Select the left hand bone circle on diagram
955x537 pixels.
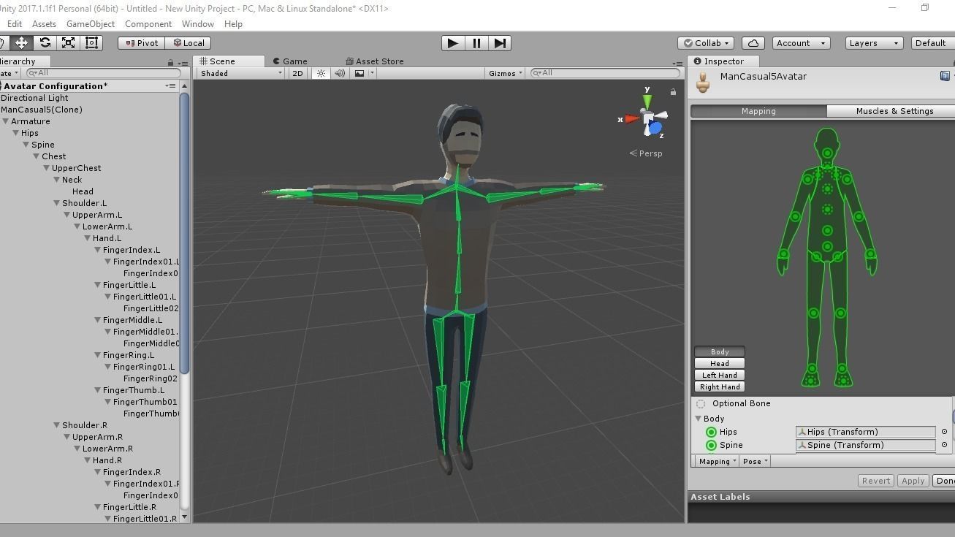tap(871, 254)
